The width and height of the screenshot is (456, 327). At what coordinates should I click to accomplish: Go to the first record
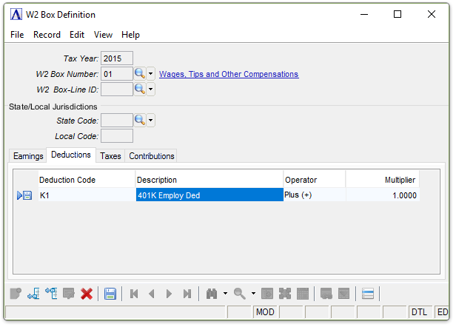pyautogui.click(x=134, y=294)
